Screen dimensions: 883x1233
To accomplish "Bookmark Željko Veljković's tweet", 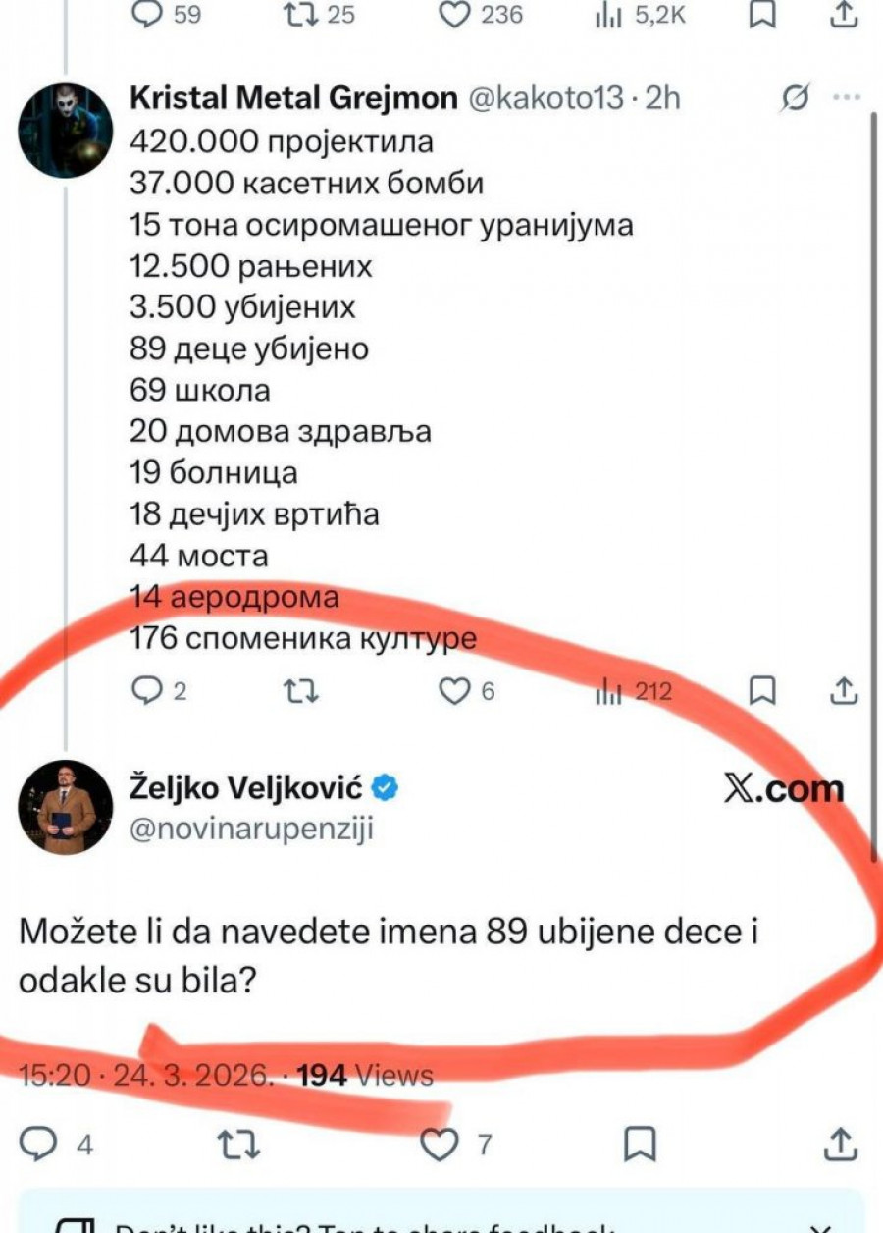I will 641,1144.
